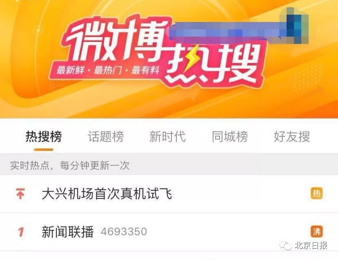Tap the 最新鲜·最热门·最有料 slogan strip

(108, 70)
